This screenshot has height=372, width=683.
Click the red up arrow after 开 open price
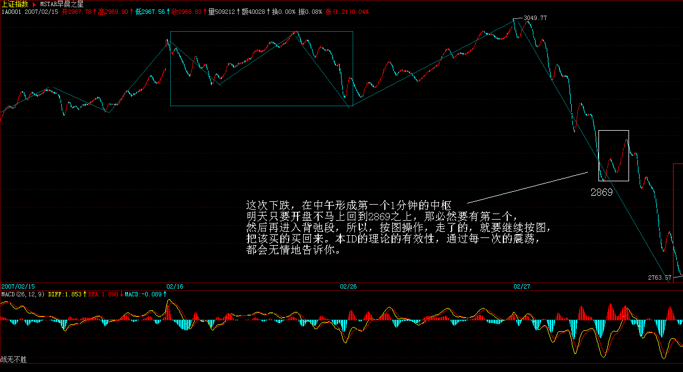coord(95,11)
